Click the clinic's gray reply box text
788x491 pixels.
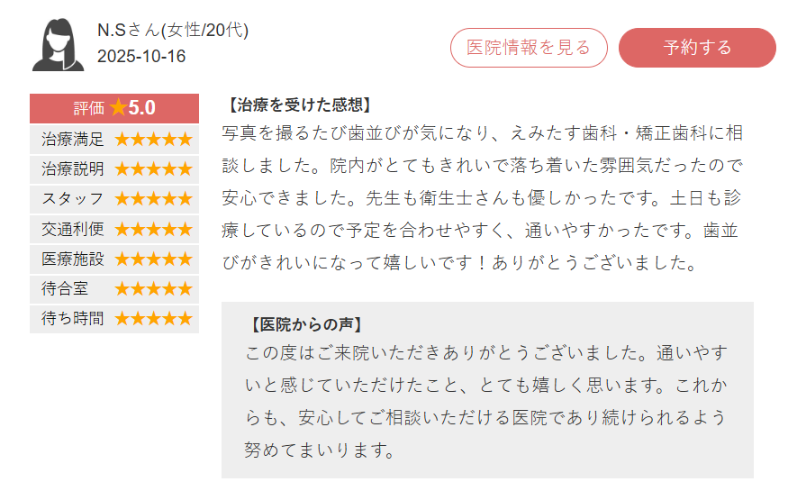coord(486,399)
